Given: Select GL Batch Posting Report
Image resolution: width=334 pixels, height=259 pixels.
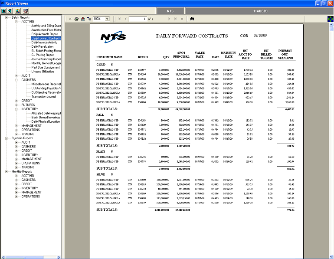Looking at the screenshot, I should pos(46,51).
